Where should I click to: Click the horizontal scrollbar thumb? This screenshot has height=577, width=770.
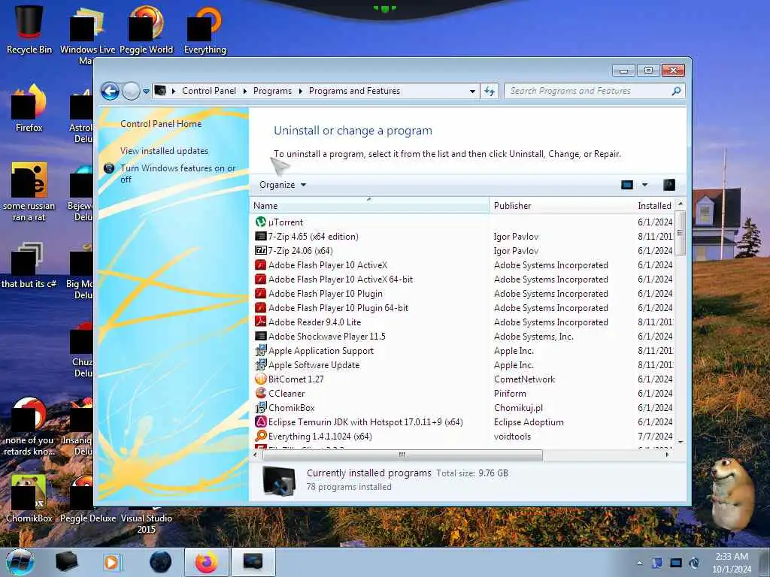[x=402, y=455]
